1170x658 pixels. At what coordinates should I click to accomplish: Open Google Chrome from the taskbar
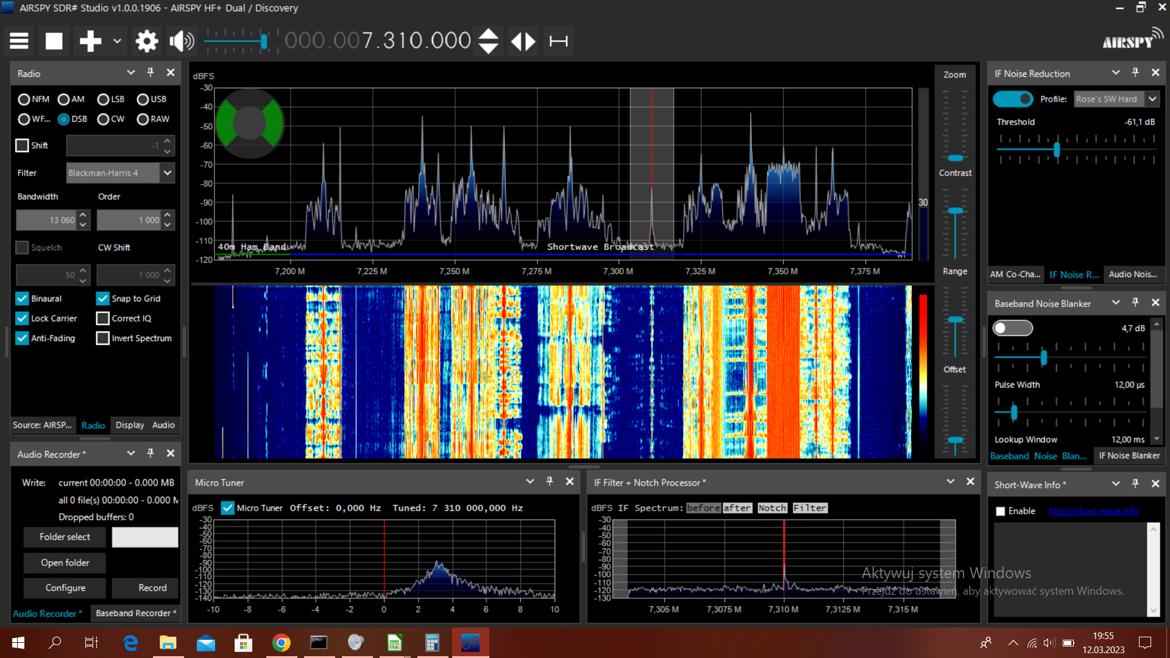tap(281, 643)
